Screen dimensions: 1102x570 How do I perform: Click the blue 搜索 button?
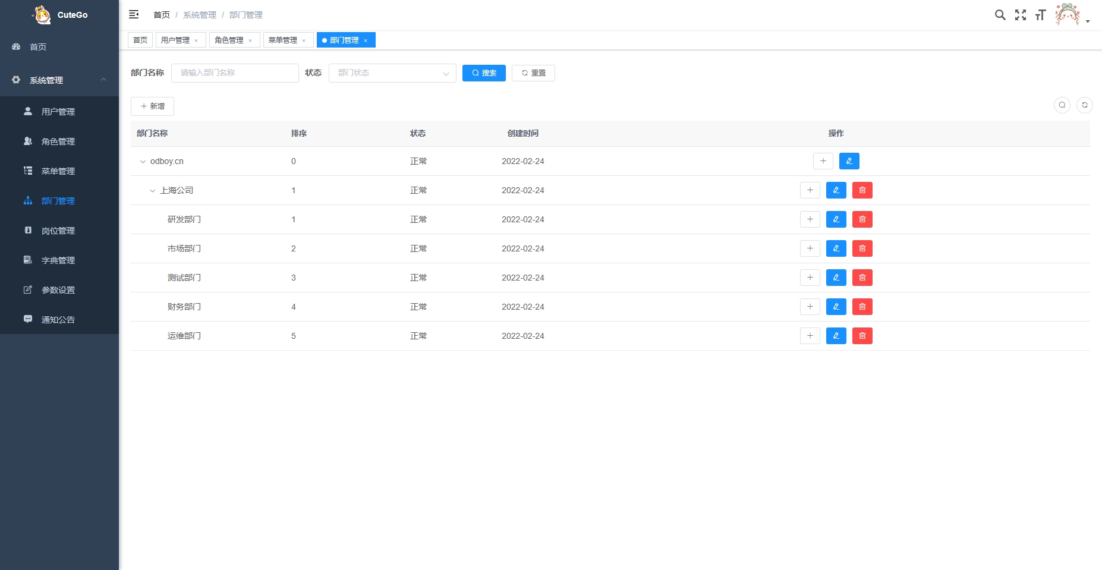pos(484,73)
